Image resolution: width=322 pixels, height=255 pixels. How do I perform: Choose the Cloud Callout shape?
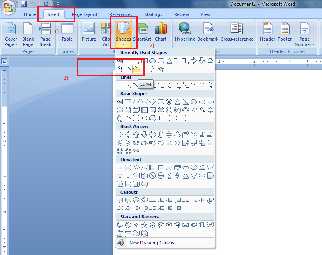pos(145,200)
